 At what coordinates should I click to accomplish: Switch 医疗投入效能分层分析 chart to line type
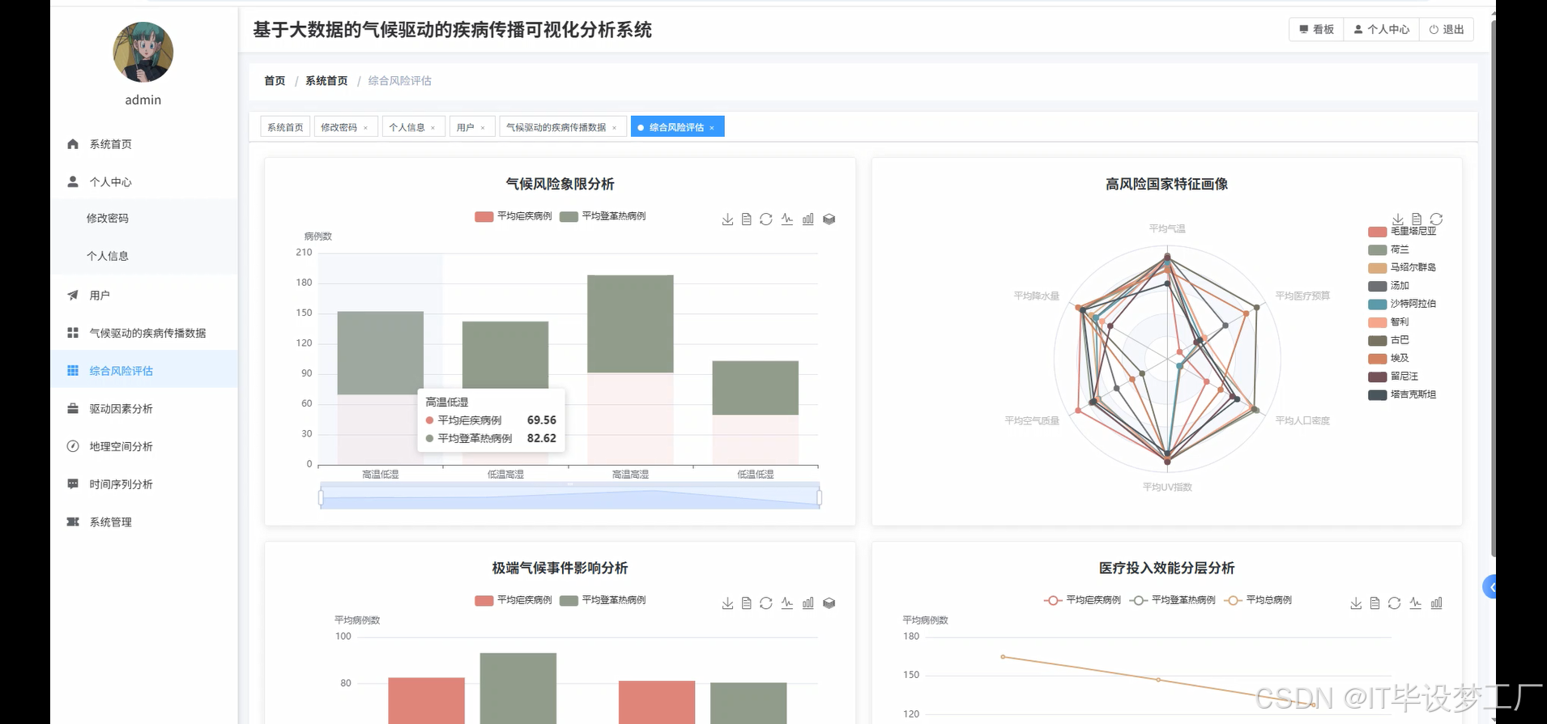(1415, 603)
